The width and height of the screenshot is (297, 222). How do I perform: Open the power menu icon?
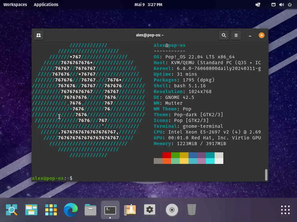point(290,5)
